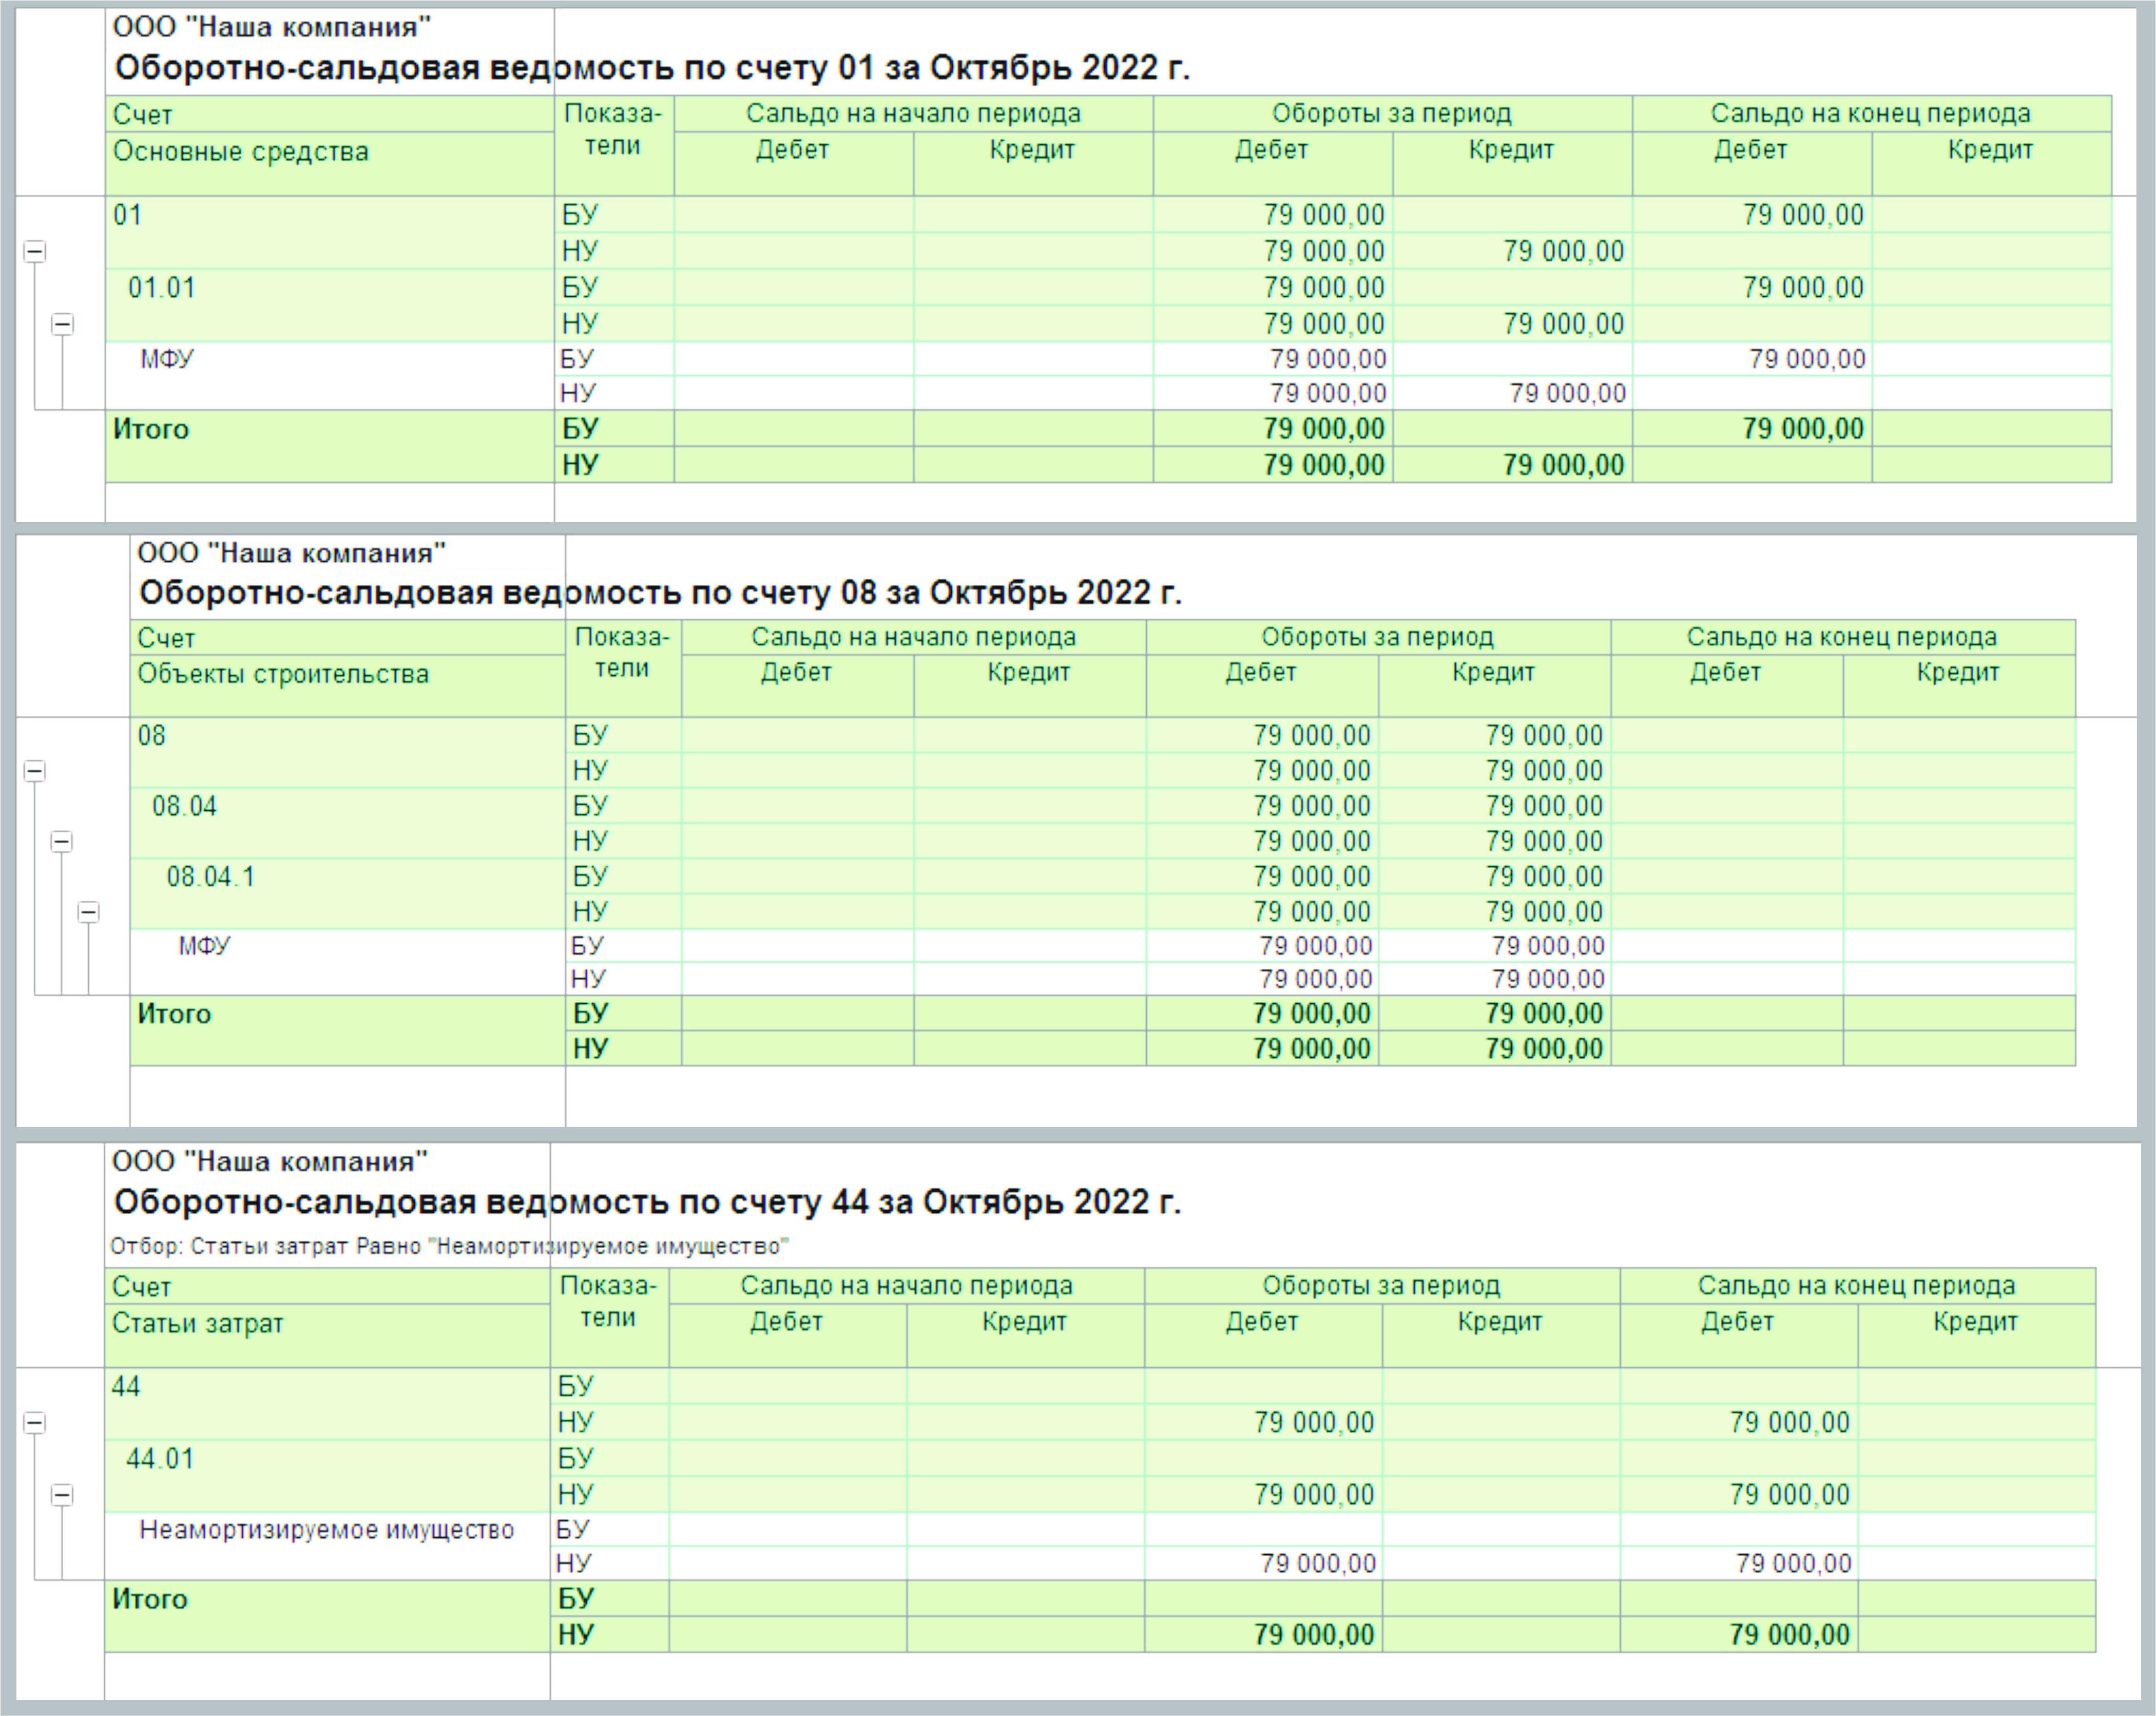Screen dimensions: 2156x1716
Task: Select account 01 row cell
Action: point(330,232)
